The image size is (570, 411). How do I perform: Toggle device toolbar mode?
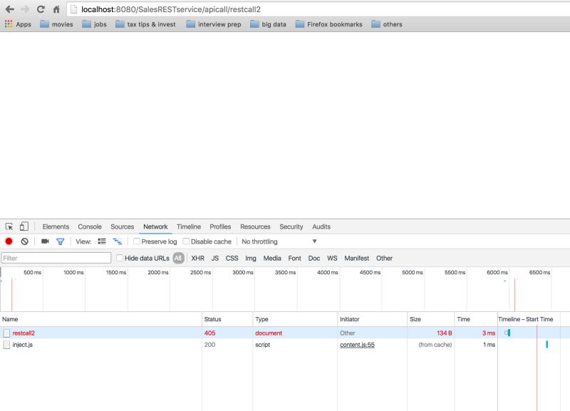pos(24,225)
